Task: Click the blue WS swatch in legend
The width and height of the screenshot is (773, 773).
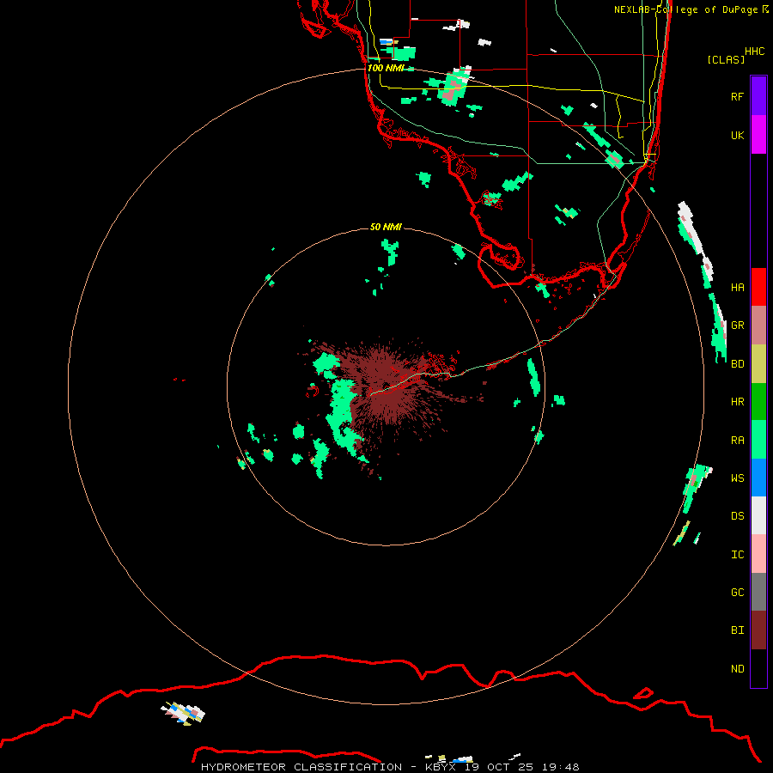Action: pyautogui.click(x=758, y=478)
